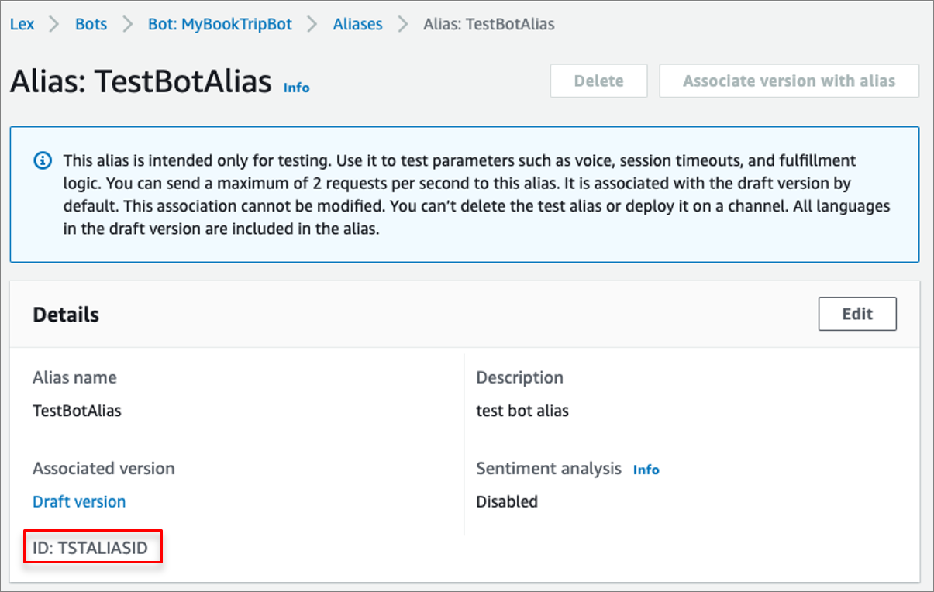Navigate to the Aliases breadcrumb
The image size is (934, 592).
pyautogui.click(x=357, y=24)
